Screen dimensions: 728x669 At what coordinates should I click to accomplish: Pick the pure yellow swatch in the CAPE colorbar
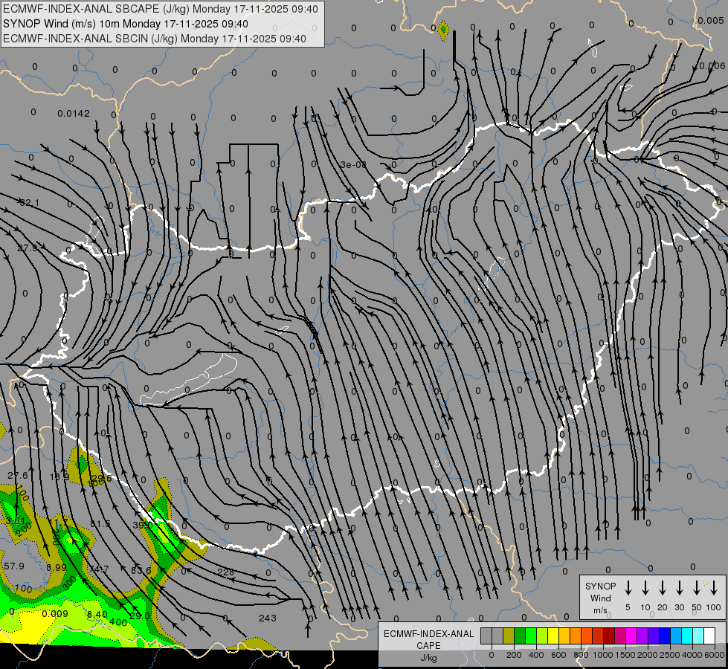point(553,636)
